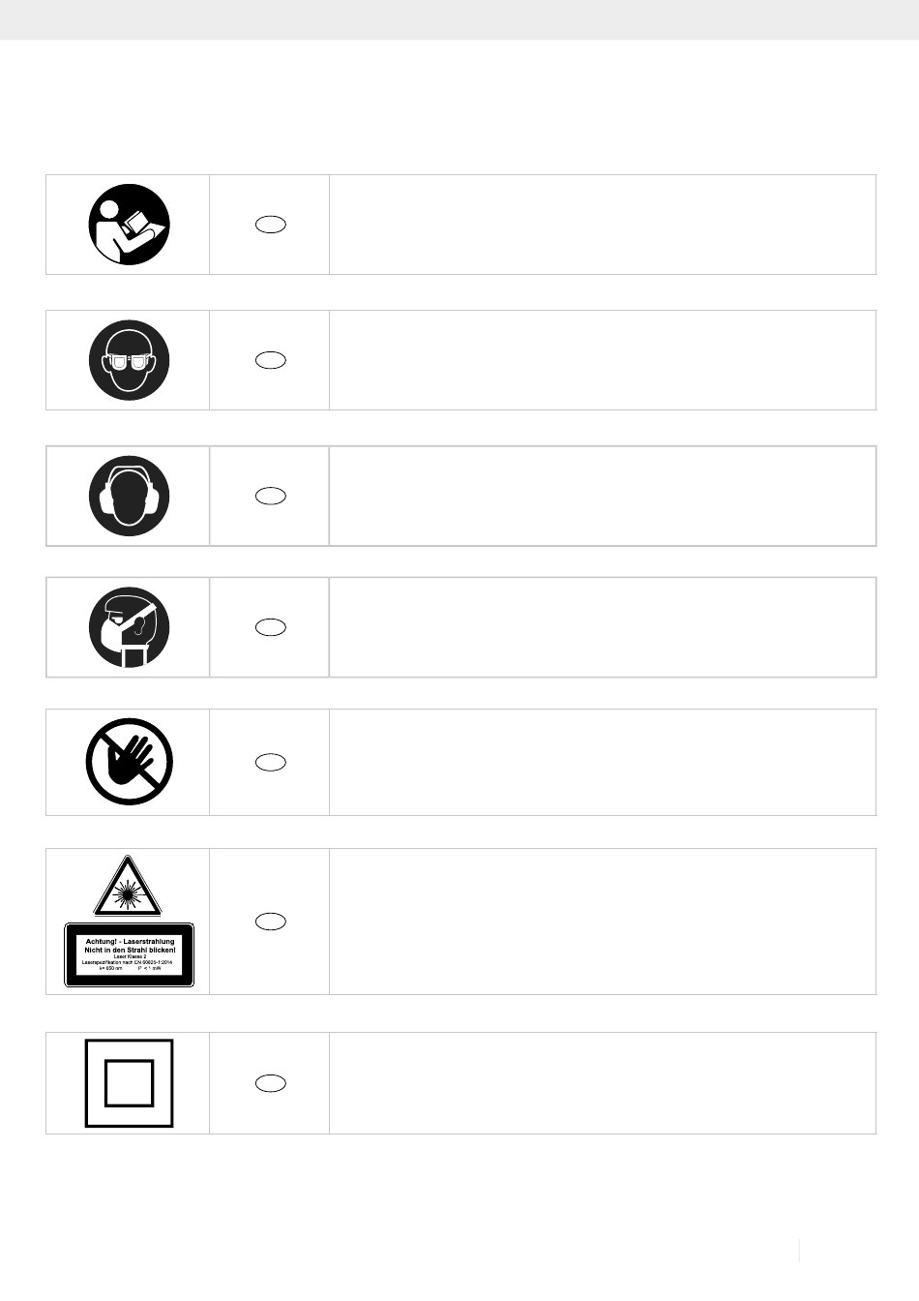Click the Achtung Laserstrahlung warning label
Image resolution: width=919 pixels, height=1301 pixels.
click(130, 954)
